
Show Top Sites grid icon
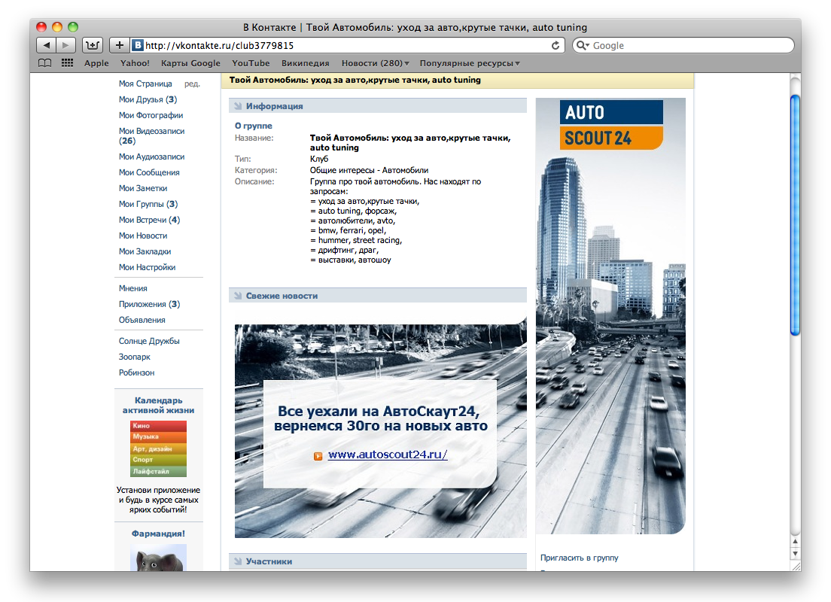pos(67,63)
